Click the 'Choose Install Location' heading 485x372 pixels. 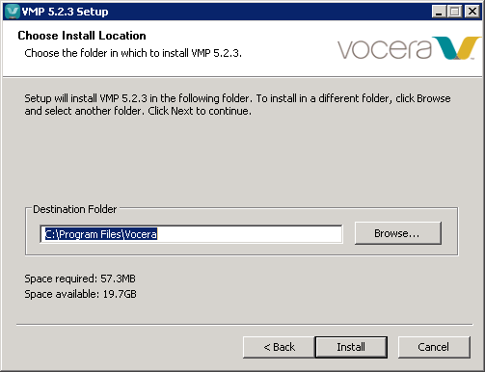pos(82,36)
